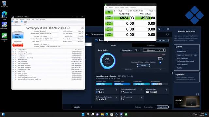Screen dimensions: 209x117
Task: Open the 10 minutes time range dropdown
Action: 153,50
